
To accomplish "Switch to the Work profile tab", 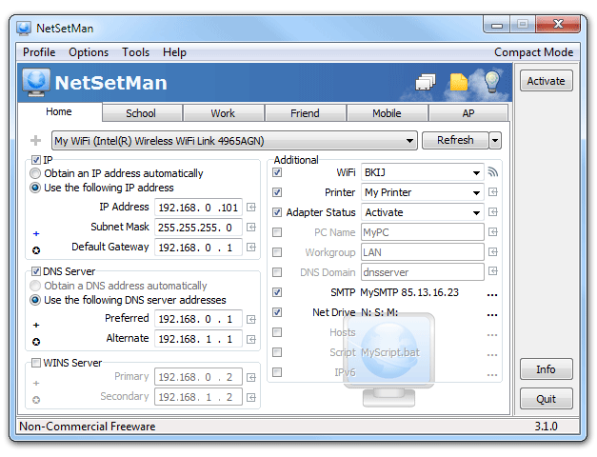I will 223,113.
